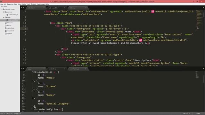Click the services folder icon
Image resolution: width=205 pixels, height=115 pixels.
pyautogui.click(x=6, y=12)
